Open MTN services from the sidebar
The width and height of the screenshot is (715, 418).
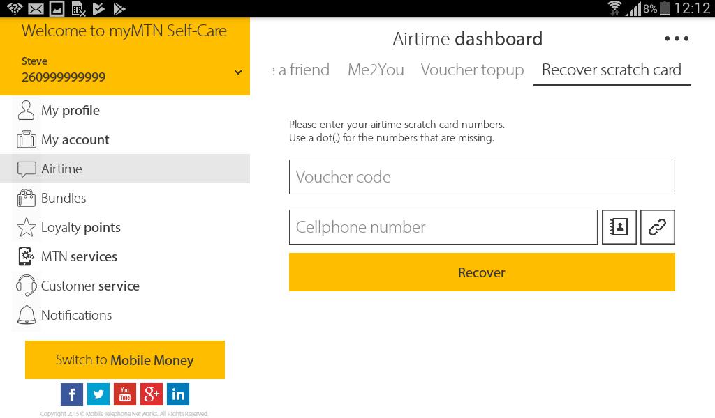[78, 256]
